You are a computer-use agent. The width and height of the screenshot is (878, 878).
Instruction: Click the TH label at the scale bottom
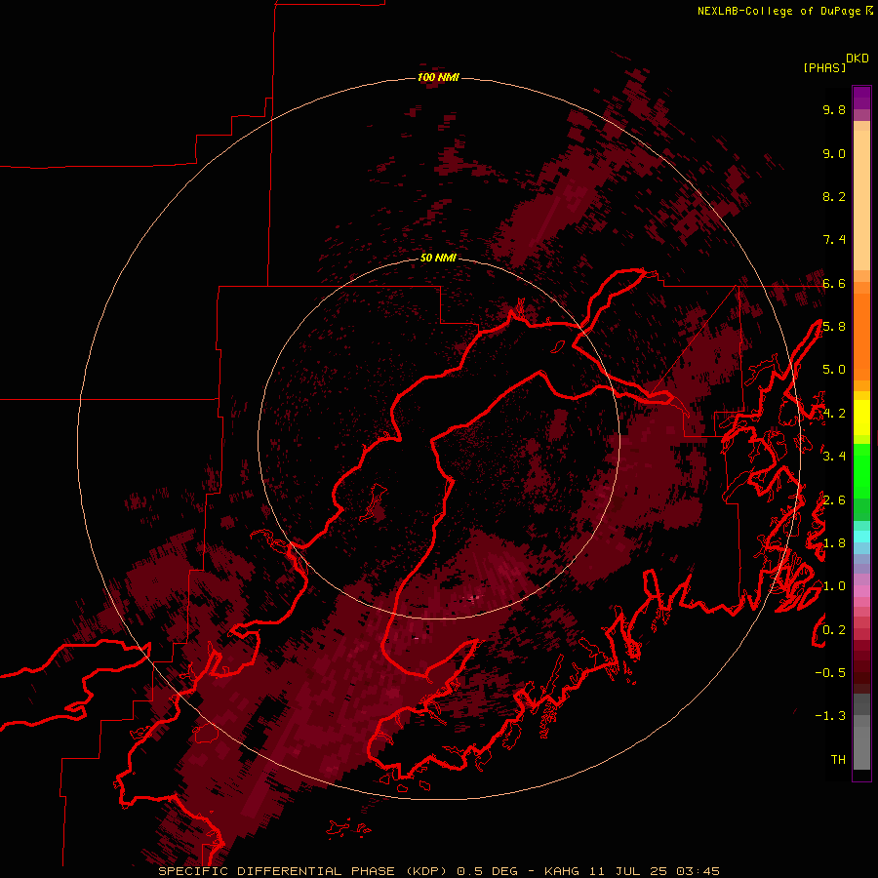click(x=838, y=760)
